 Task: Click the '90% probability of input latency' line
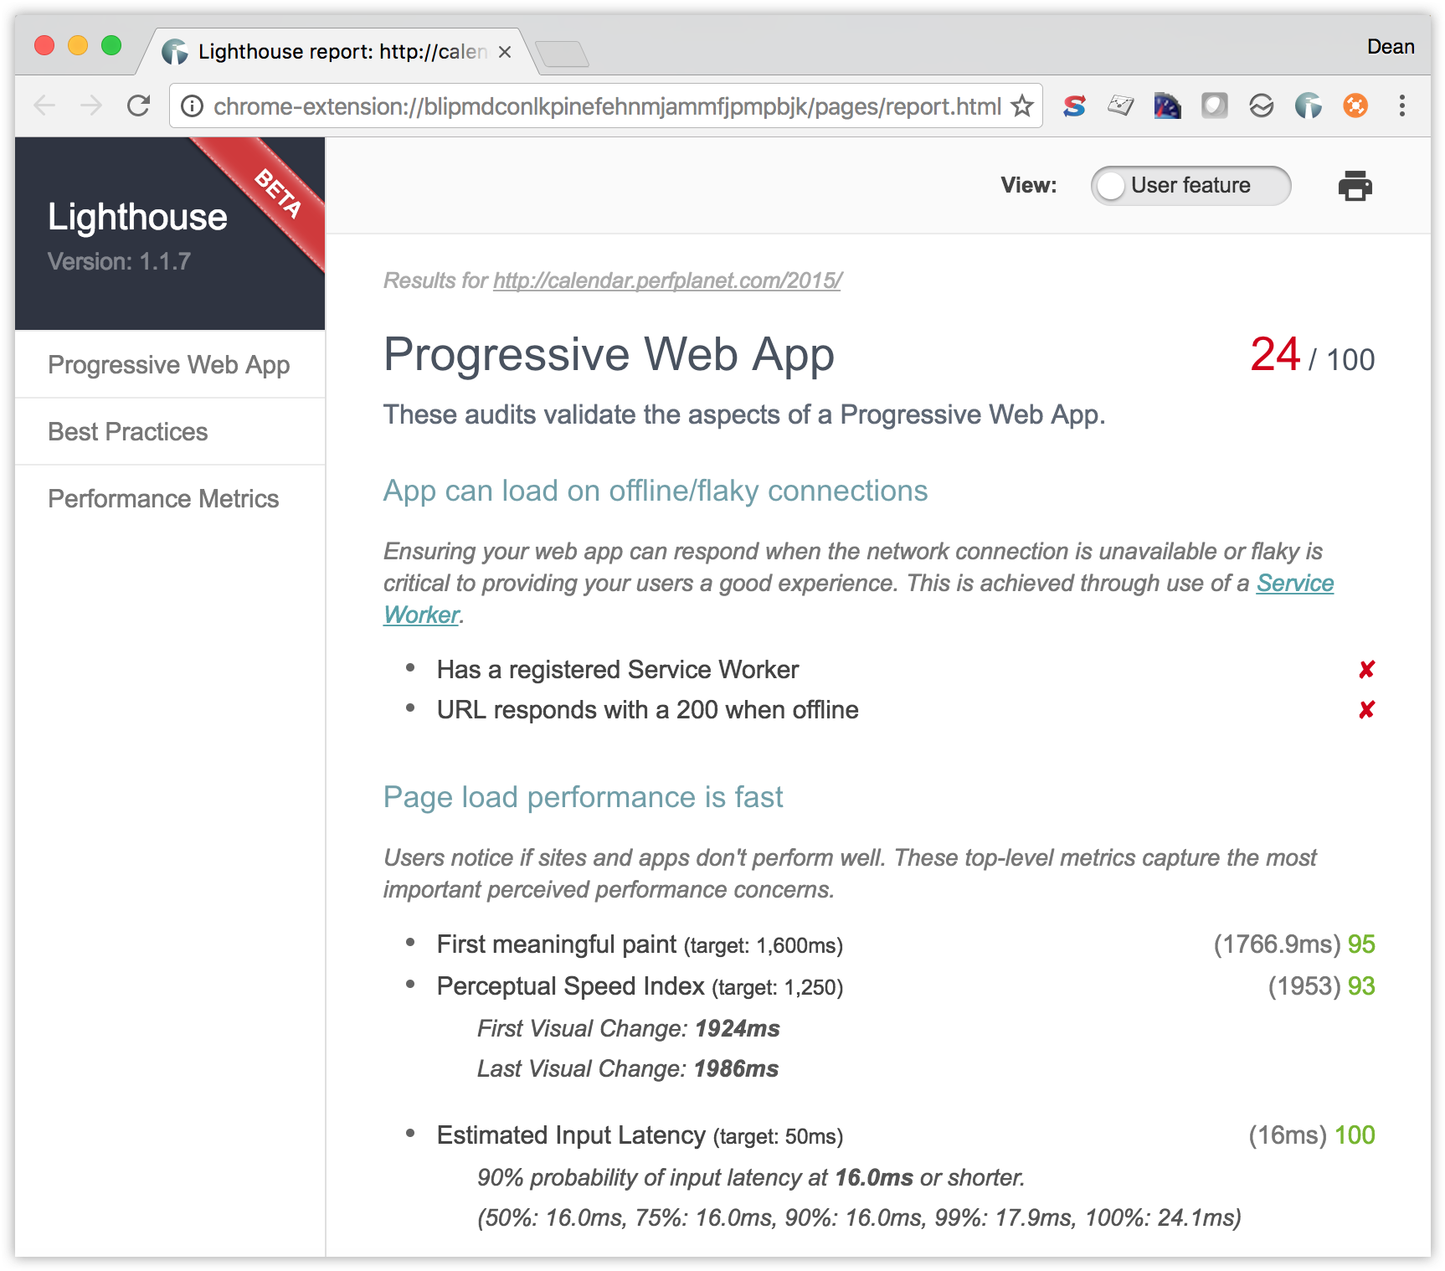751,1178
